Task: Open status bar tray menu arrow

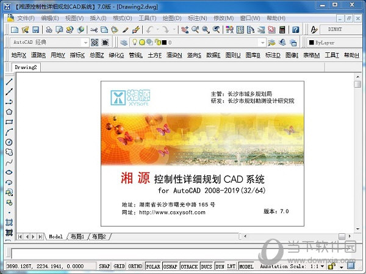Action: click(x=342, y=266)
